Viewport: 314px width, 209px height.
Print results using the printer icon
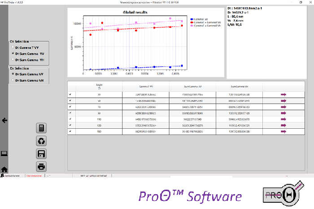coord(41,166)
